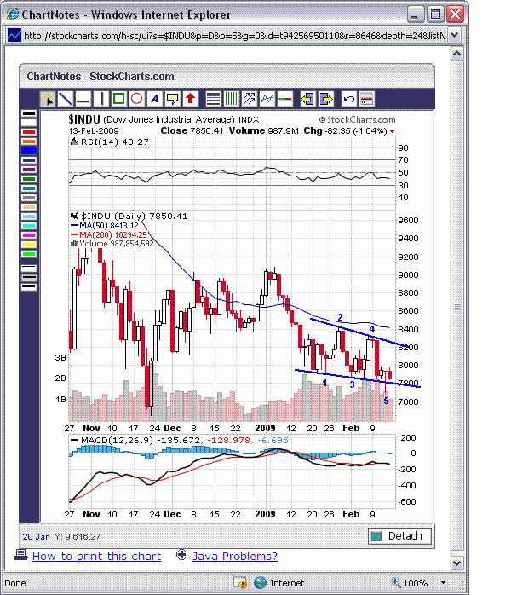Select the green rectangle drawing tool
Image resolution: width=511 pixels, height=595 pixels.
[118, 100]
